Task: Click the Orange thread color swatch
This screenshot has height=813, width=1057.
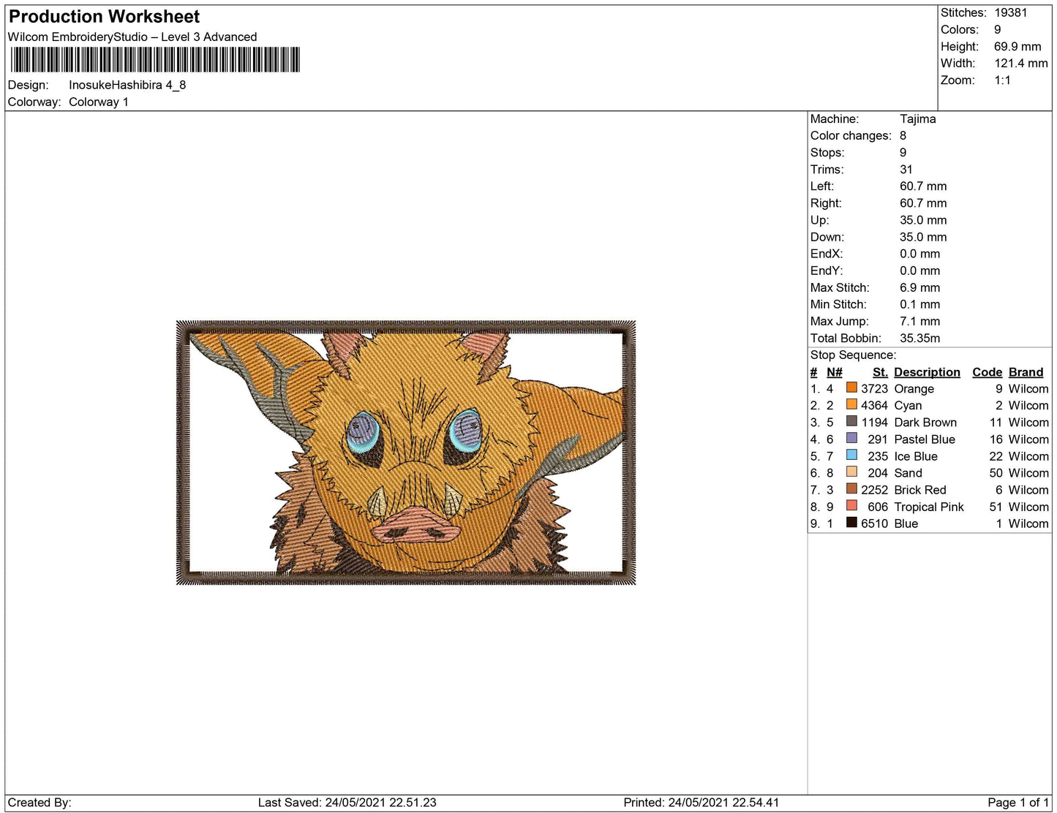Action: [851, 387]
